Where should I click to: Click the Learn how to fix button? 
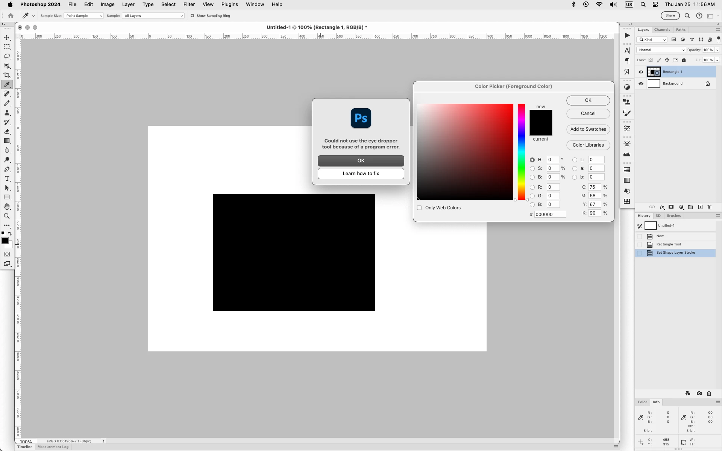click(361, 174)
